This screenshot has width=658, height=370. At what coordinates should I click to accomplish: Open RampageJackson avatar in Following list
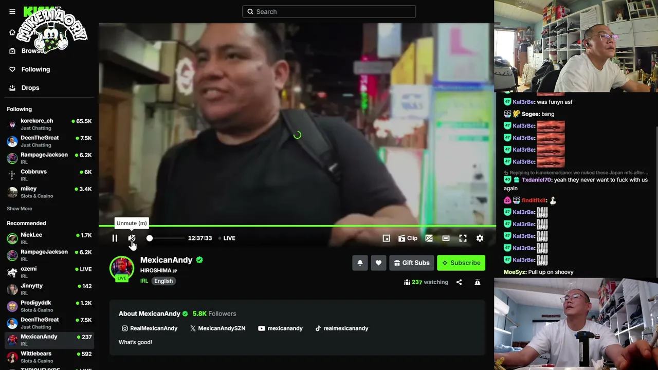pyautogui.click(x=12, y=158)
